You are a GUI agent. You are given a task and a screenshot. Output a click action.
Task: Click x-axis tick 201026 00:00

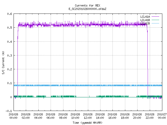pyautogui.click(x=13, y=116)
